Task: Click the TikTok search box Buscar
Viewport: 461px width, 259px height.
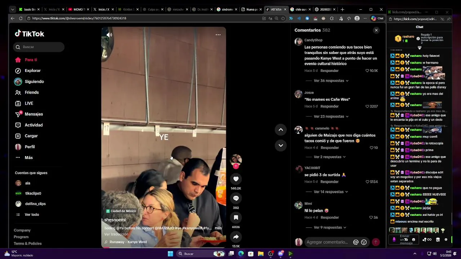Action: point(39,47)
